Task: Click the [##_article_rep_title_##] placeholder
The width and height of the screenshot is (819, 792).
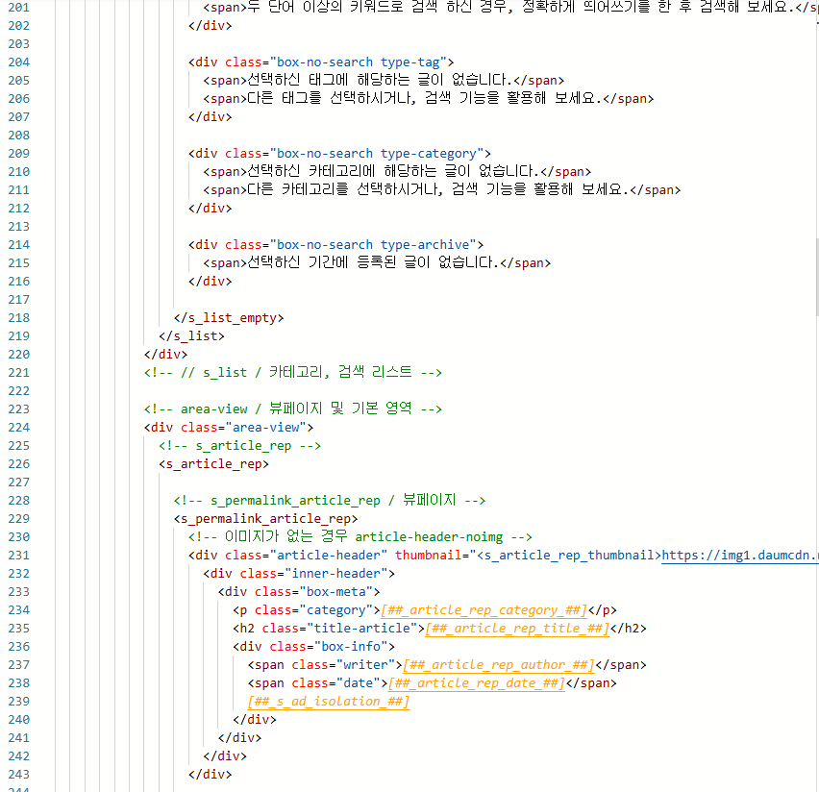Action: tap(517, 629)
